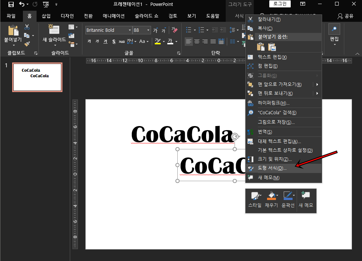Clear all formatting with eraser icon
362x261 pixels.
pos(174,30)
